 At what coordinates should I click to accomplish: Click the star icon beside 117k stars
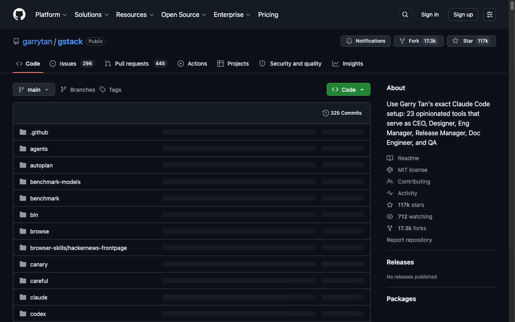(x=390, y=205)
